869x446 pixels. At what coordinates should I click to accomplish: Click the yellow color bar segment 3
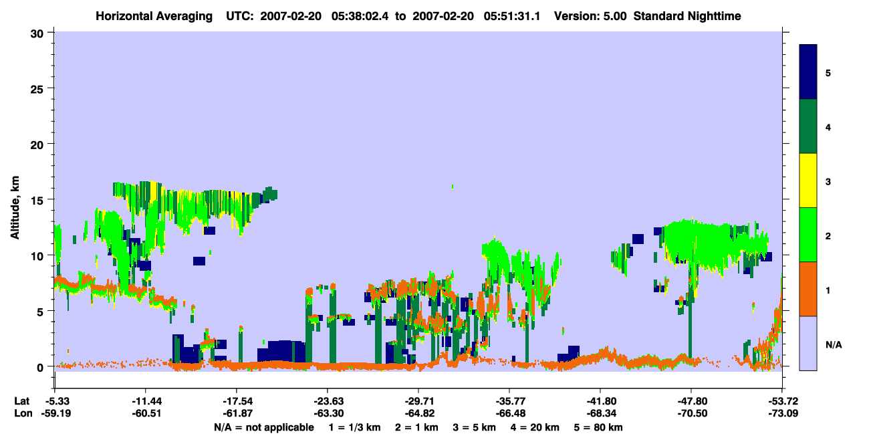click(808, 181)
